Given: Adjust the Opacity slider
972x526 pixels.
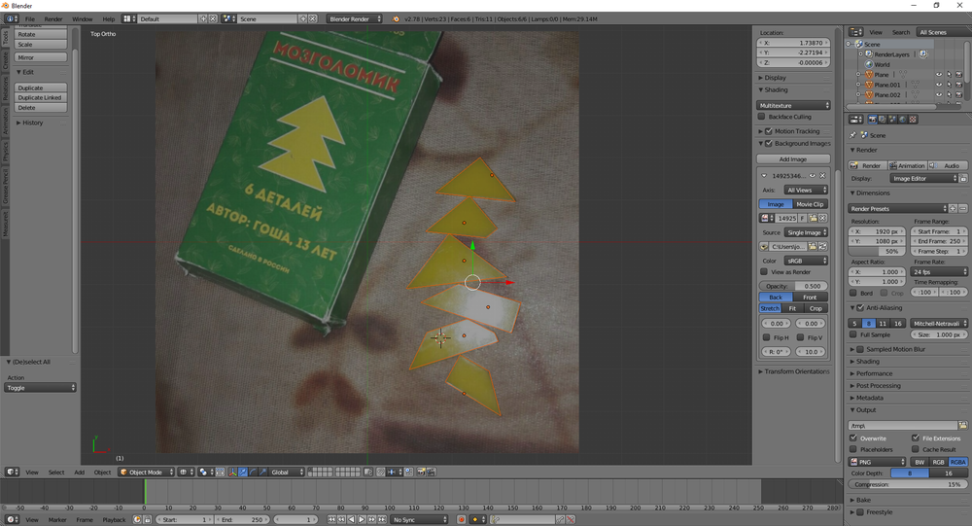Looking at the screenshot, I should [x=793, y=286].
